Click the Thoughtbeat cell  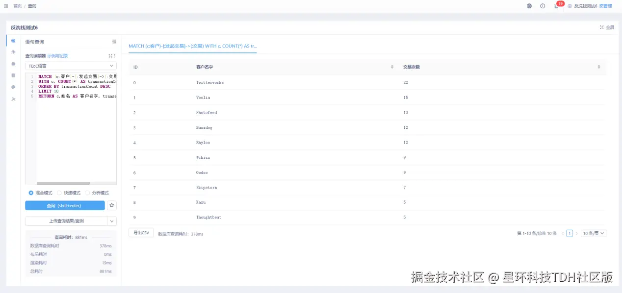208,218
